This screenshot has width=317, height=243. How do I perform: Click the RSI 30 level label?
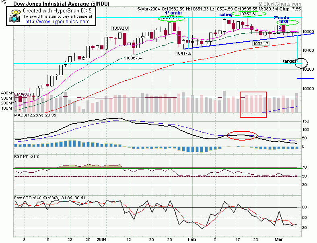coord(304,185)
